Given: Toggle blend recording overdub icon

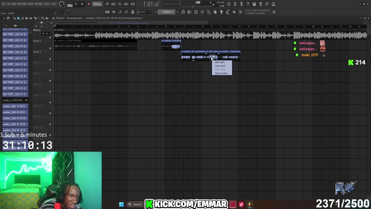Looking at the screenshot, I should click(126, 4).
